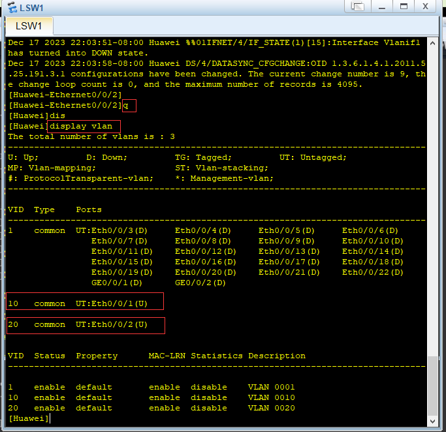Click the 'total number of vlans' line
Image resolution: width=446 pixels, height=432 pixels.
(91, 136)
